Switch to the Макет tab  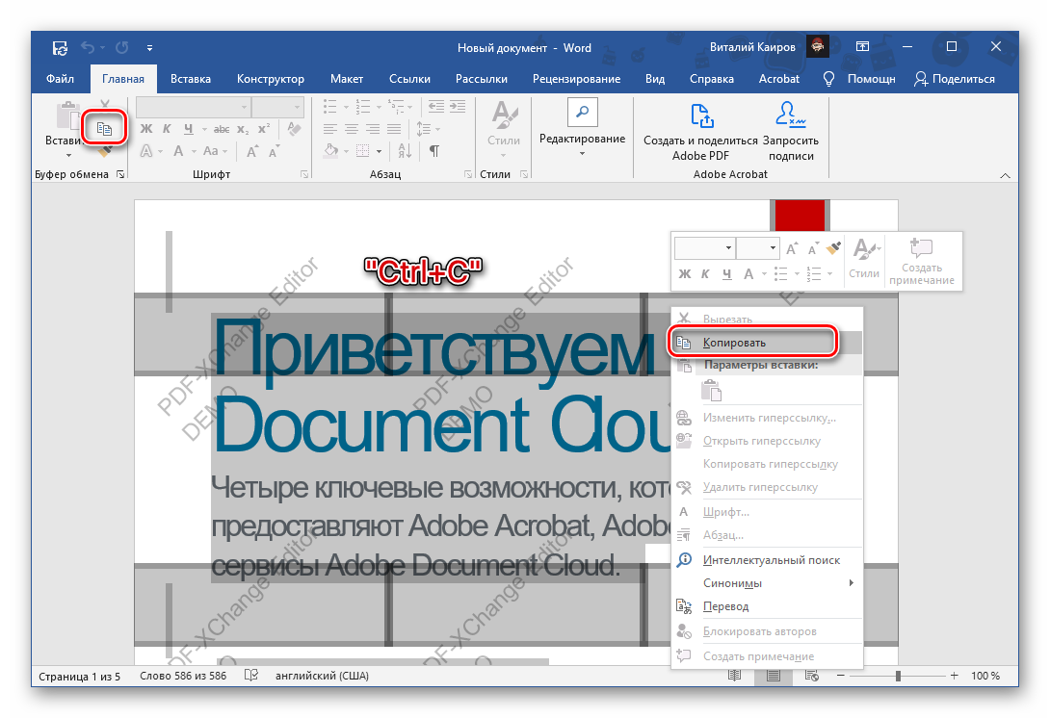[347, 79]
